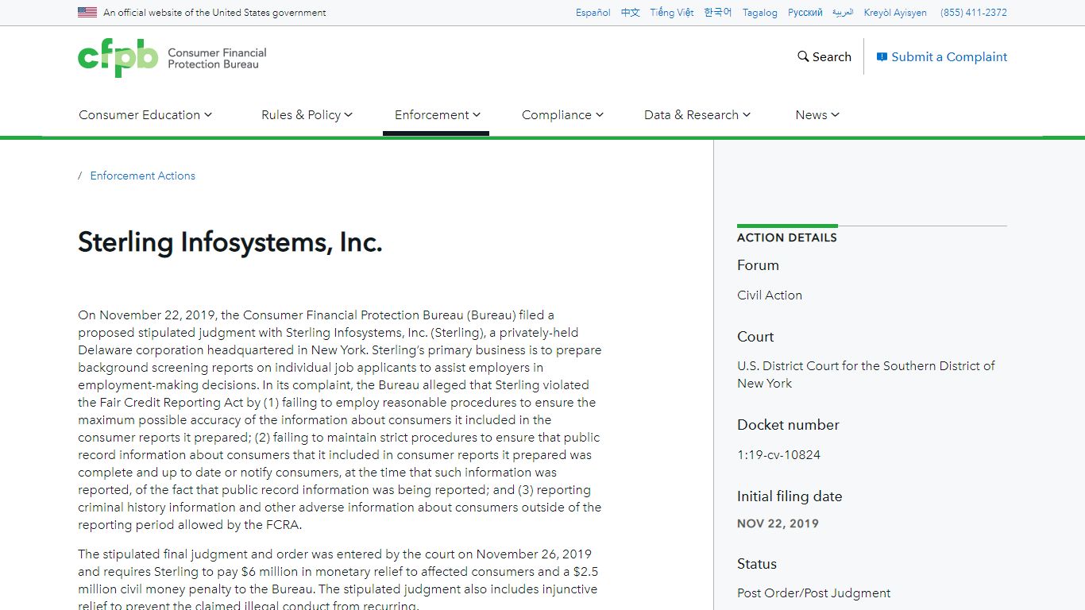
Task: Click the Civil Action value
Action: pyautogui.click(x=770, y=295)
